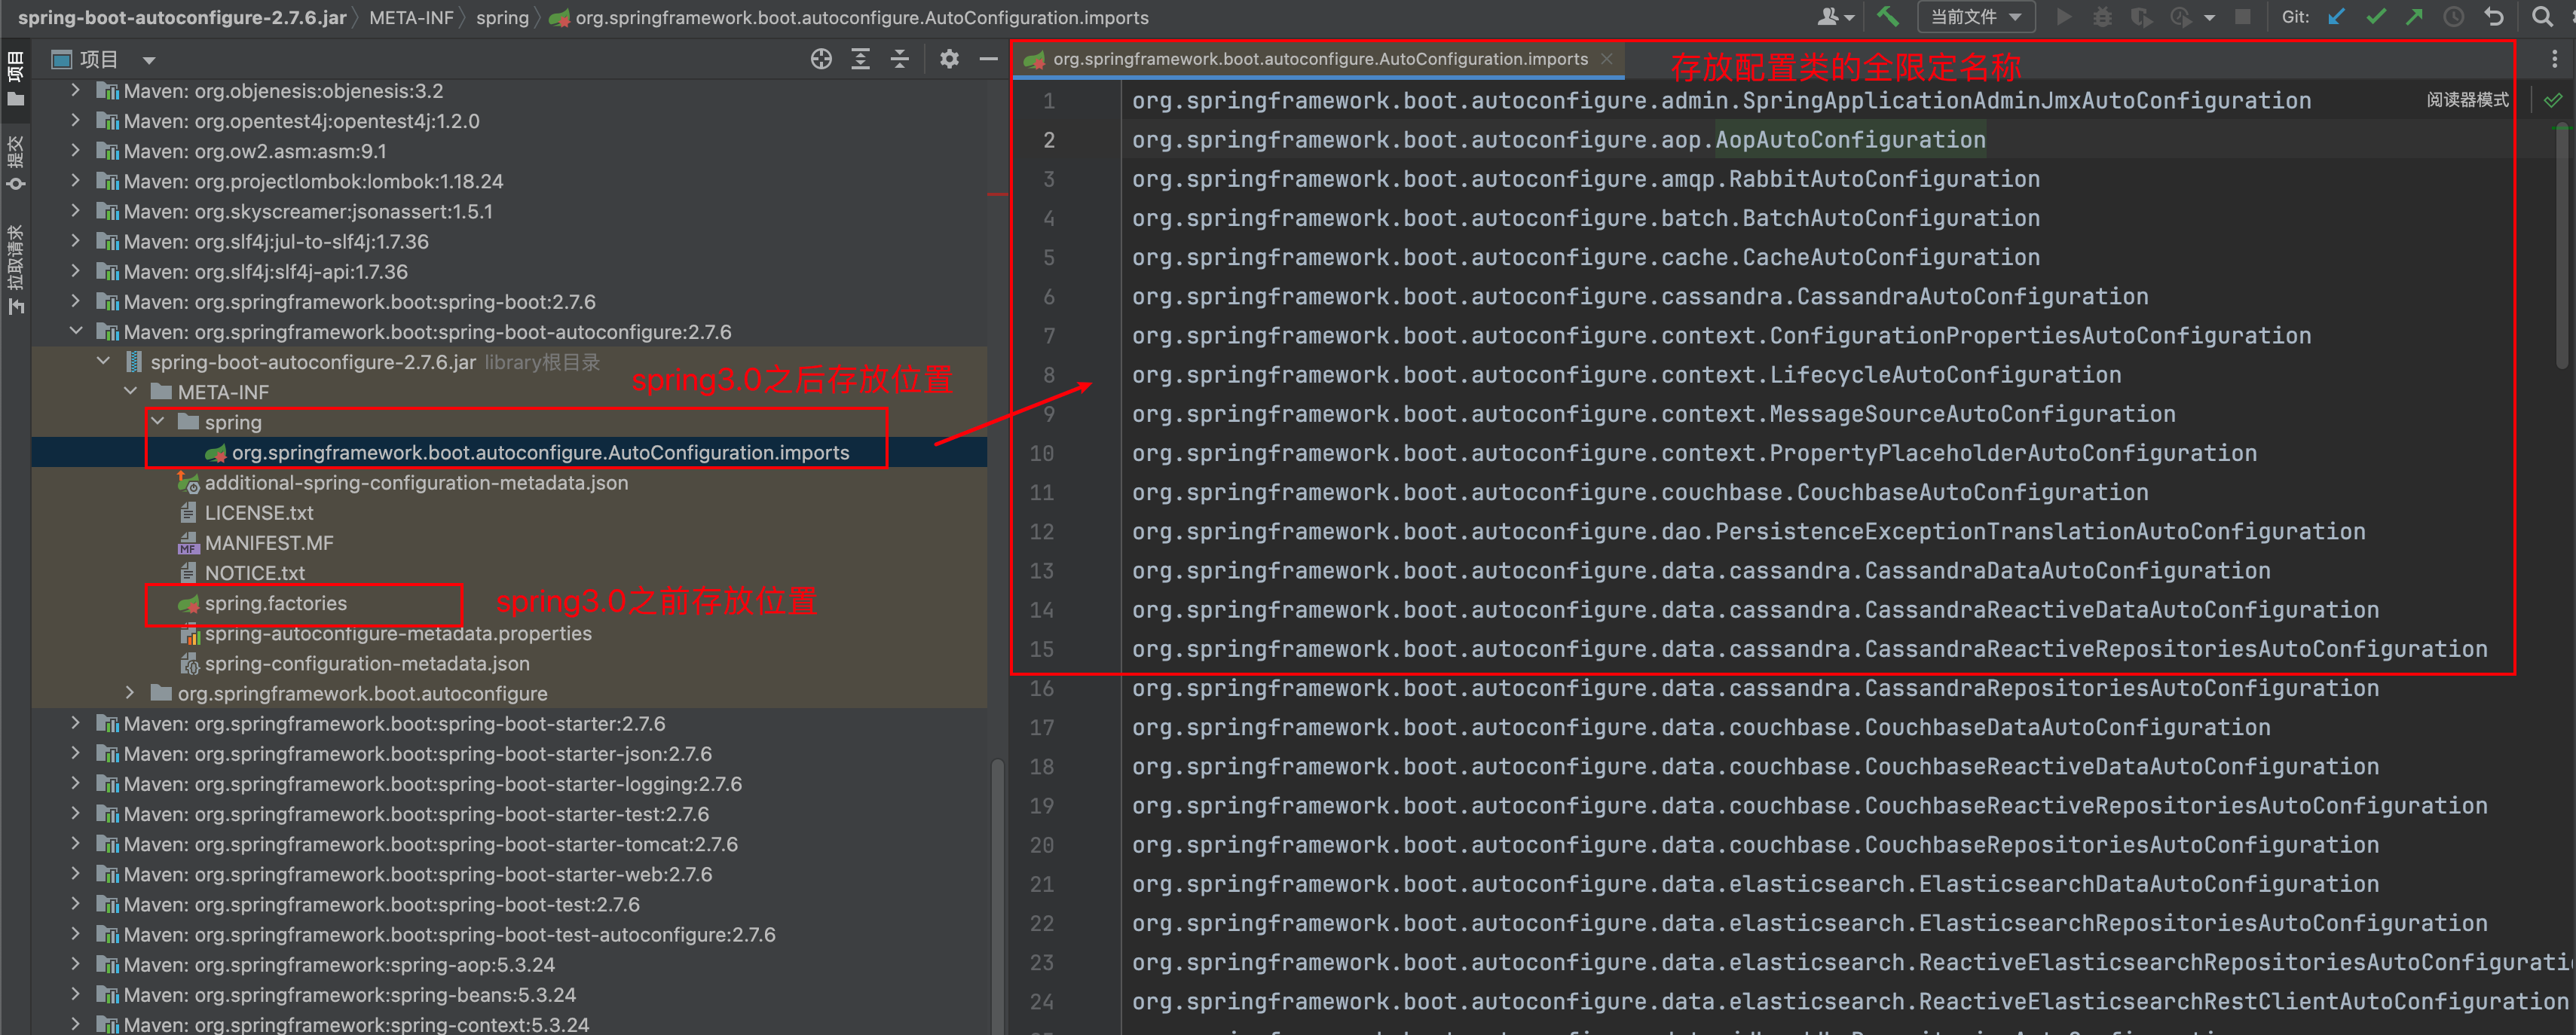Click the green Build project hammer icon
Image resolution: width=2576 pixels, height=1035 pixels.
[x=1887, y=17]
